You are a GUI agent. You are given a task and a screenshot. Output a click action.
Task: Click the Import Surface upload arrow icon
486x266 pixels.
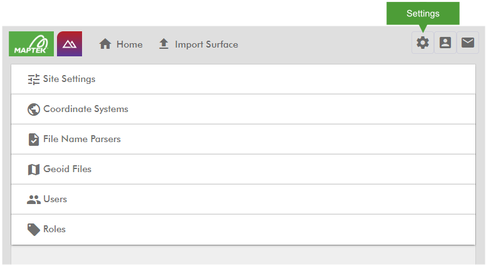[x=163, y=44]
